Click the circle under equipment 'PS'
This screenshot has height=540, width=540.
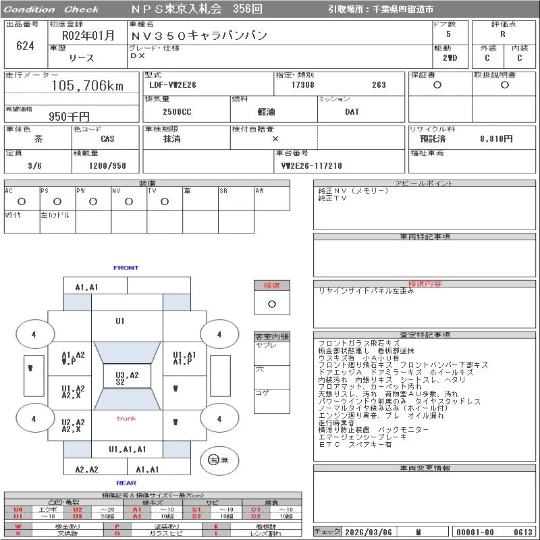coord(57,201)
